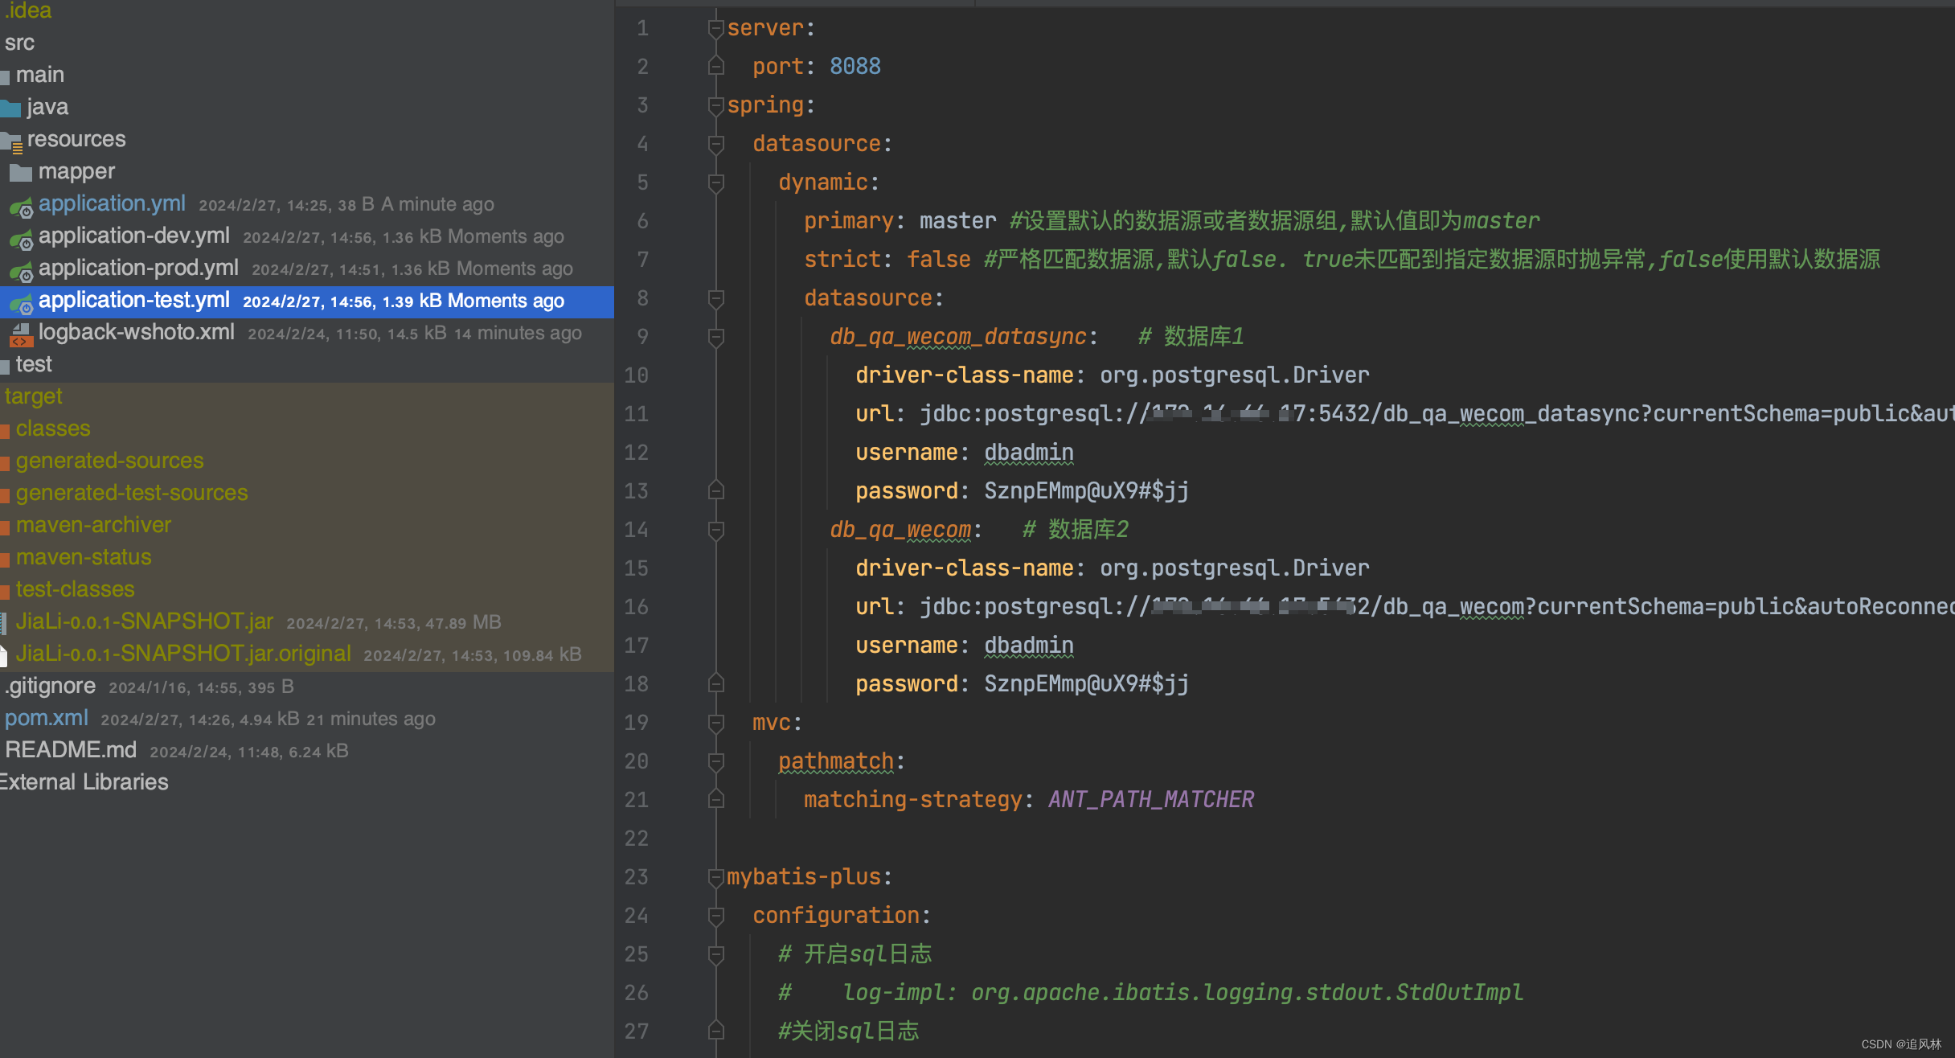
Task: Fold the pathmatch block on line 20
Action: (x=715, y=762)
